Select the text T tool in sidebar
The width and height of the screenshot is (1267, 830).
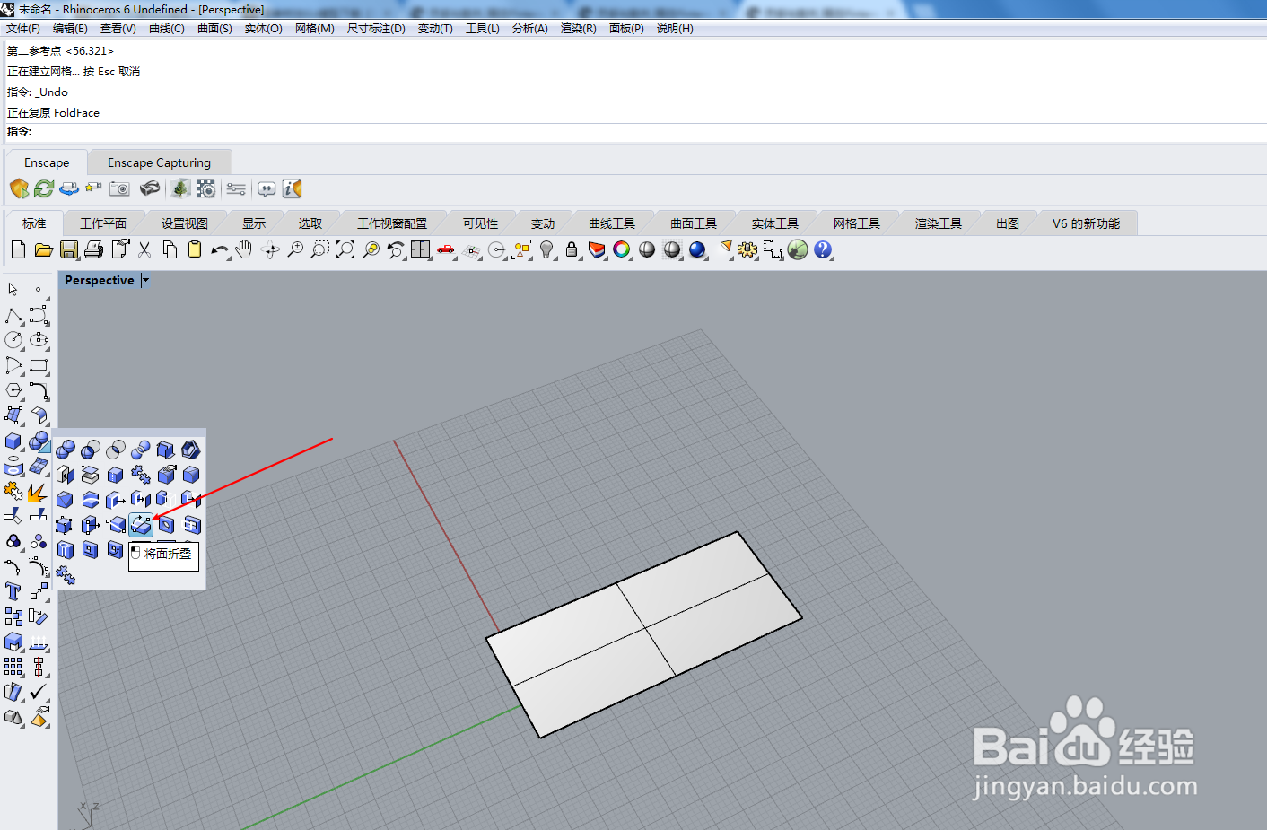click(13, 591)
